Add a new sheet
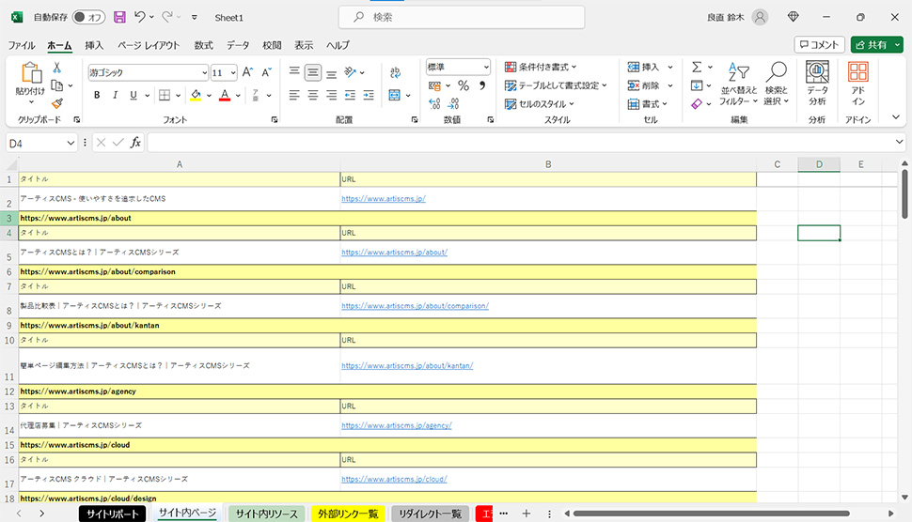The width and height of the screenshot is (912, 522). (x=526, y=514)
